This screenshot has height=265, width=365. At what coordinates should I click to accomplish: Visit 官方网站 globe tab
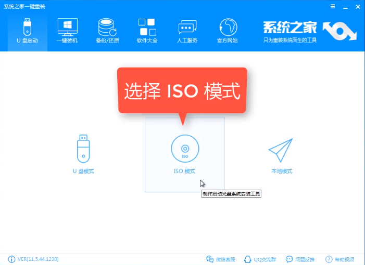[x=228, y=31]
